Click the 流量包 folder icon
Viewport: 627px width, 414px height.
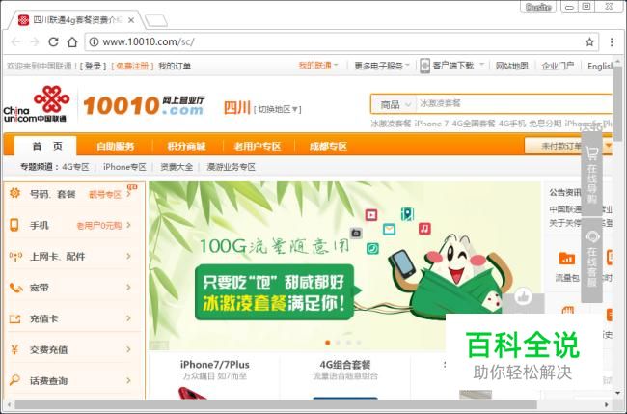[x=567, y=259]
